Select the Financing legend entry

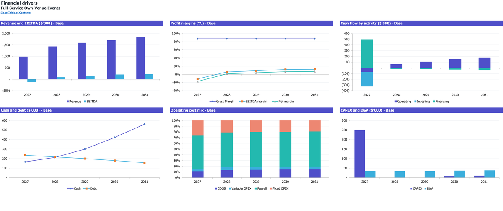point(441,102)
